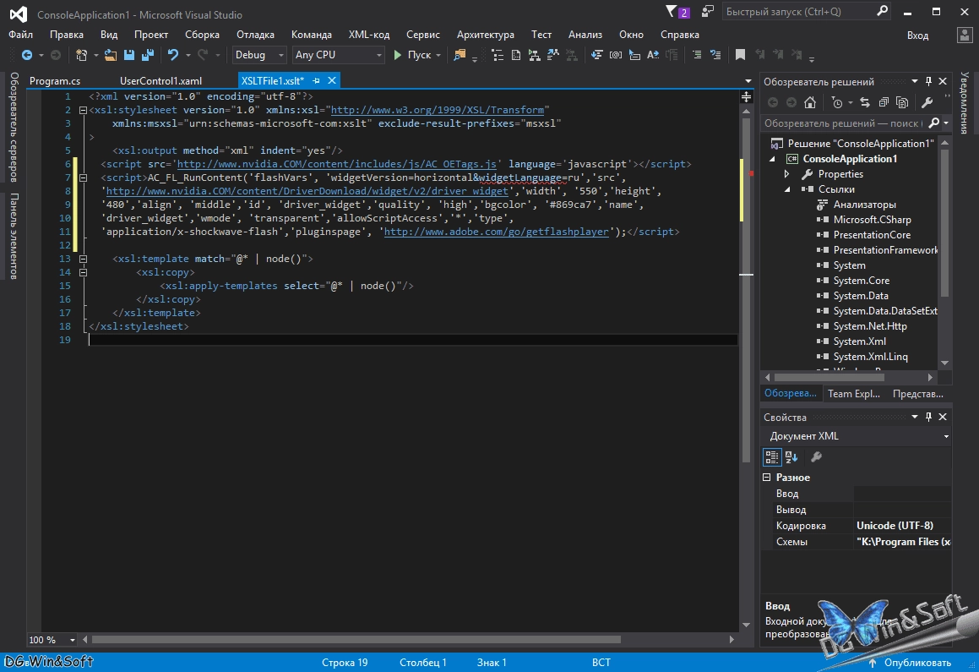Click the New Project icon in toolbar
The height and width of the screenshot is (672, 979).
click(x=81, y=55)
